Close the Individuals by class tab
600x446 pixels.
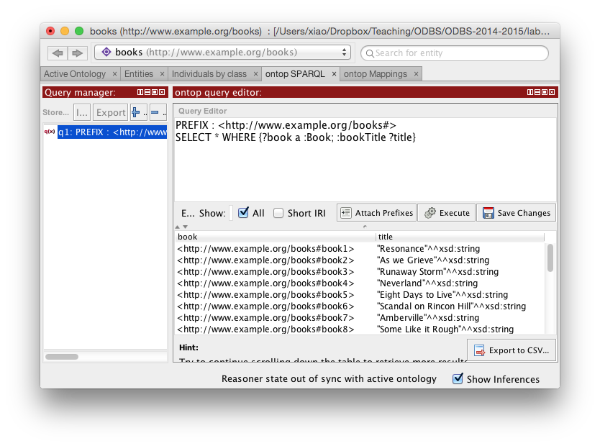click(255, 74)
